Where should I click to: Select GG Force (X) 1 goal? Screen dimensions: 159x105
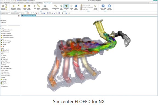(x=5, y=43)
